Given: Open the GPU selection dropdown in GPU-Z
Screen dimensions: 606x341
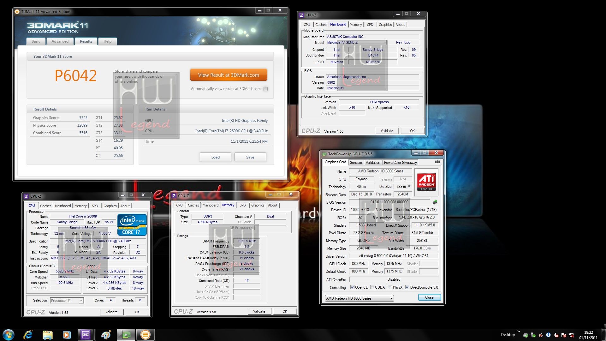Looking at the screenshot, I should [359, 298].
